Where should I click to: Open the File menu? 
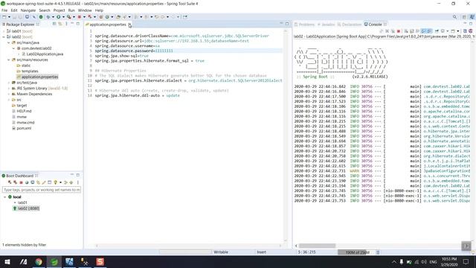(x=4, y=10)
